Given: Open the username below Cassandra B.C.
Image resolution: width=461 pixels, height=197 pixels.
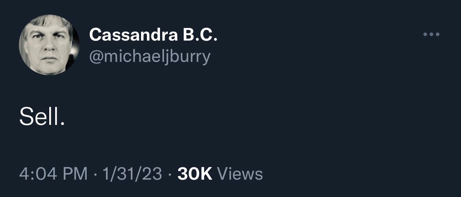Looking at the screenshot, I should click(150, 56).
